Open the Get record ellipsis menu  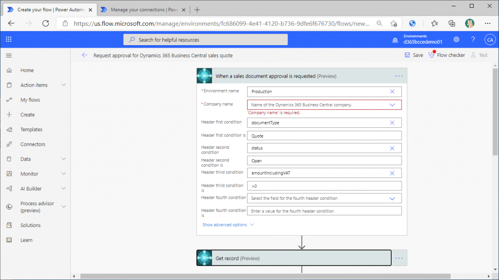tap(399, 258)
